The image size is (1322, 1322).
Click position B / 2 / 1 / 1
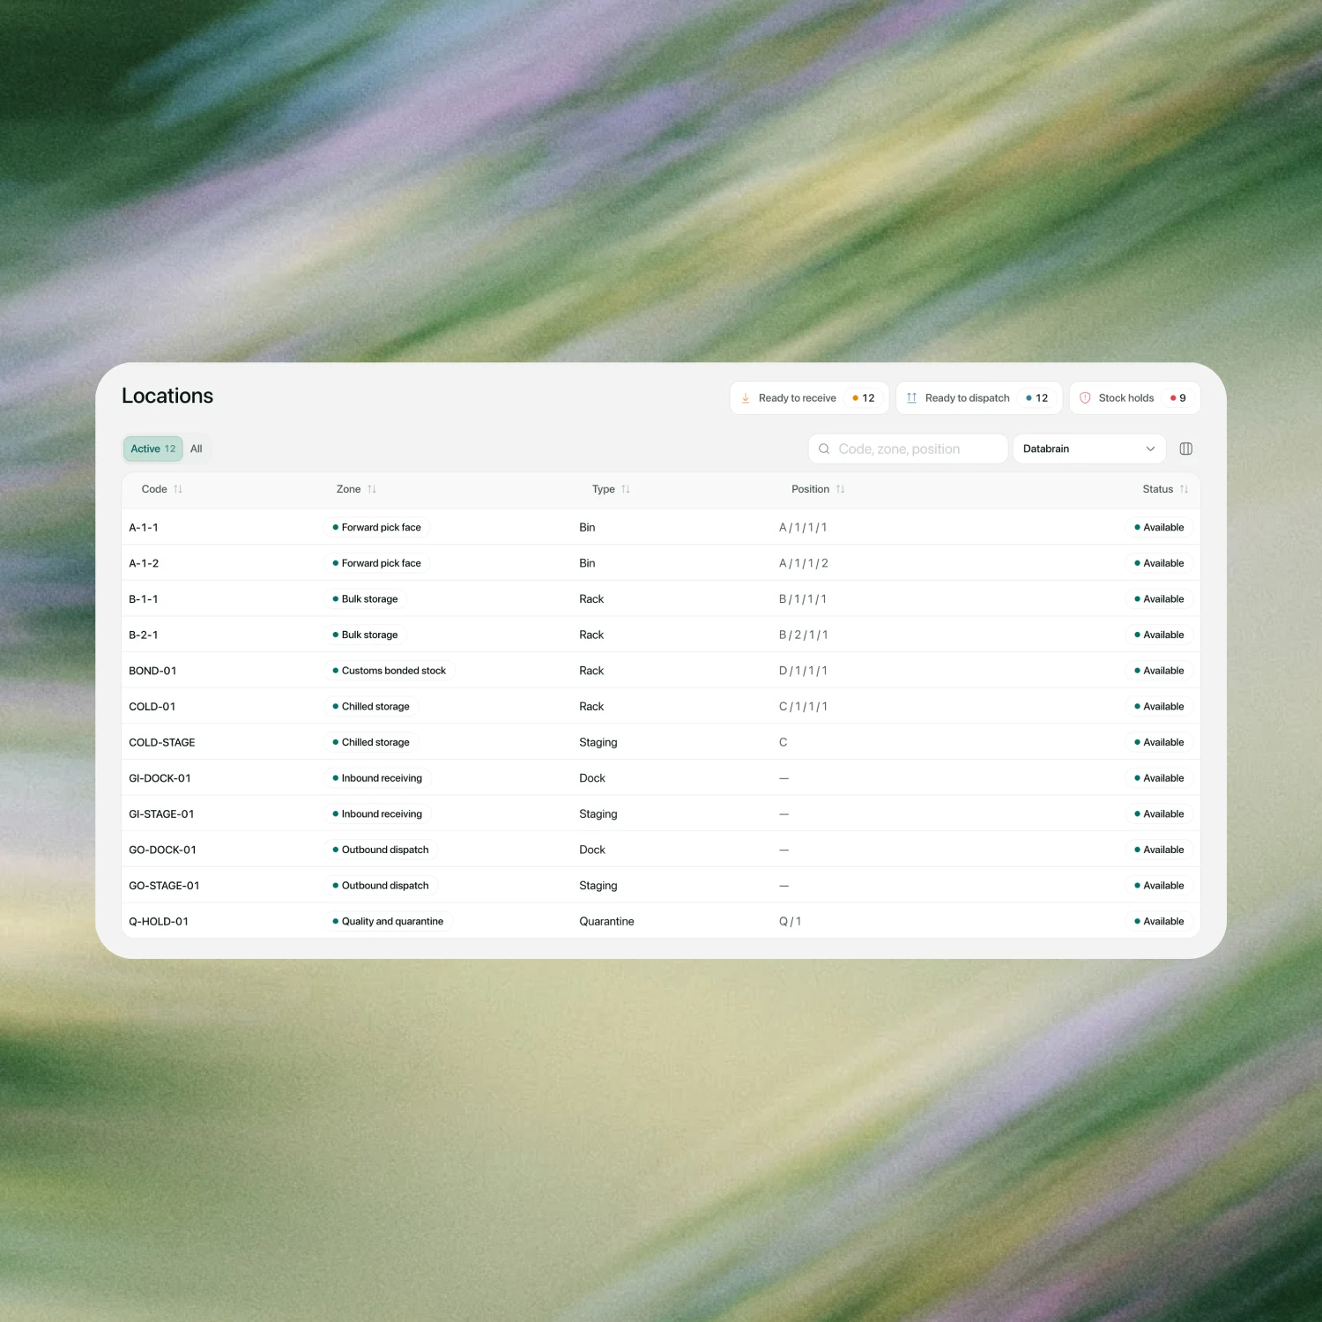(x=804, y=635)
